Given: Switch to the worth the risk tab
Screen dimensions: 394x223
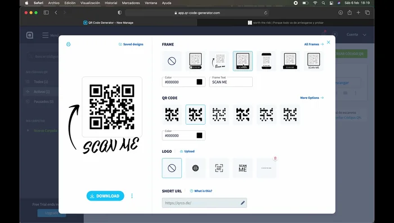Looking at the screenshot, I should pyautogui.click(x=285, y=22).
